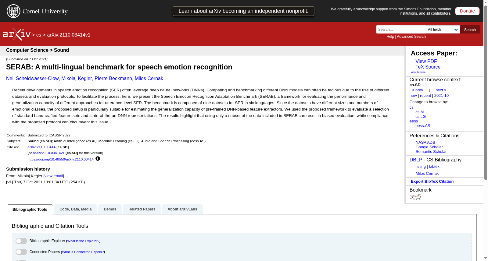Open Semantic Scholar link
Viewport: 488px width, 261px height.
point(431,152)
